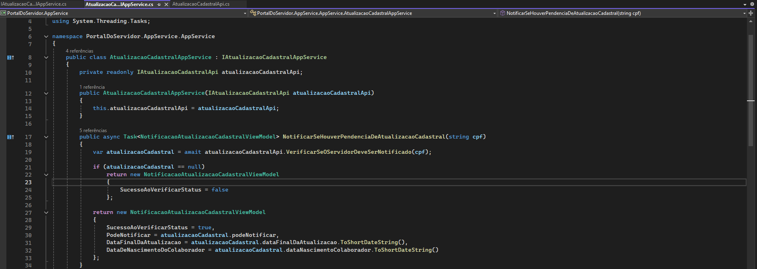Collapse the class block on line 8
The width and height of the screenshot is (757, 269).
point(46,57)
